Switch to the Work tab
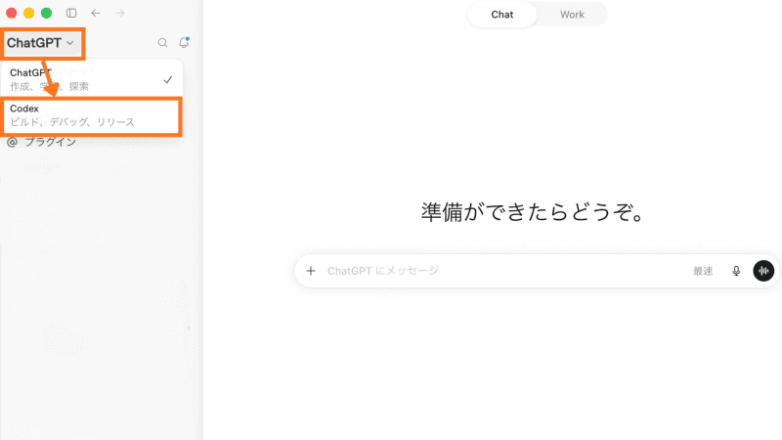The width and height of the screenshot is (782, 440). point(572,15)
